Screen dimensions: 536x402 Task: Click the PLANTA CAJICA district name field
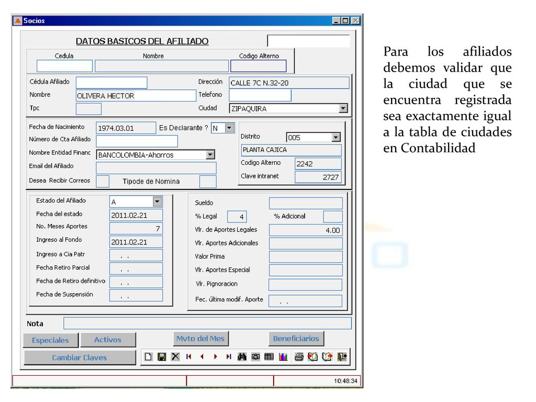point(291,150)
